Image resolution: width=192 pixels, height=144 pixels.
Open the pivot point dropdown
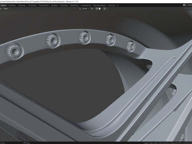[93, 9]
